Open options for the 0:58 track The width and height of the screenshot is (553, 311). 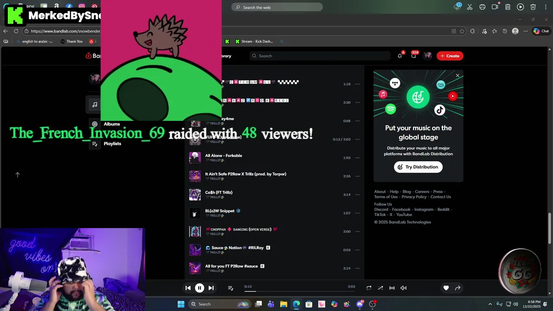pos(357,121)
